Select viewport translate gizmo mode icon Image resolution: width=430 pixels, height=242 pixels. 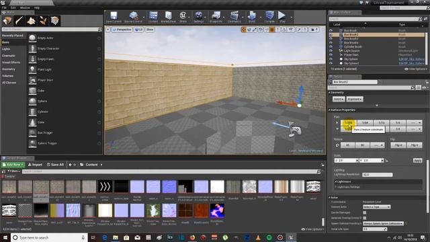point(243,30)
